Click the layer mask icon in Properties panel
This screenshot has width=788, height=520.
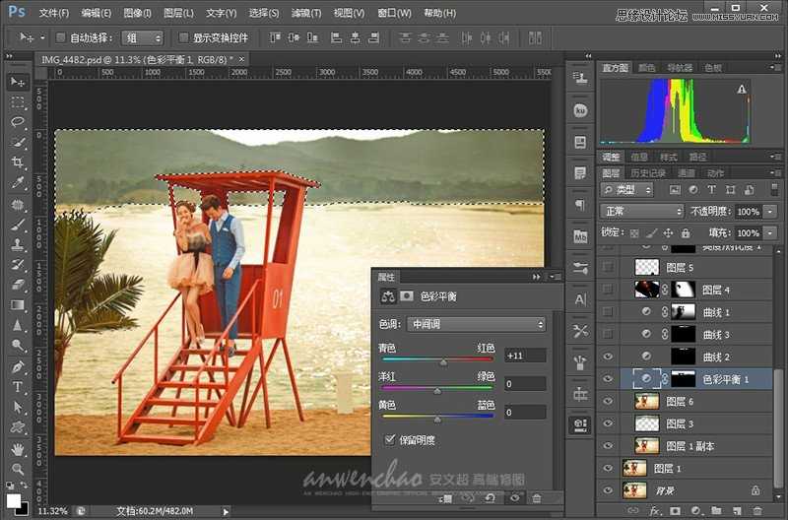[x=406, y=296]
